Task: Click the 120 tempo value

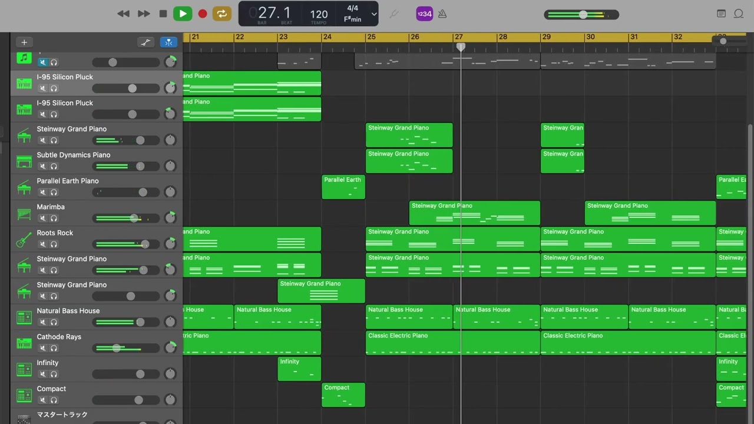Action: pos(319,14)
